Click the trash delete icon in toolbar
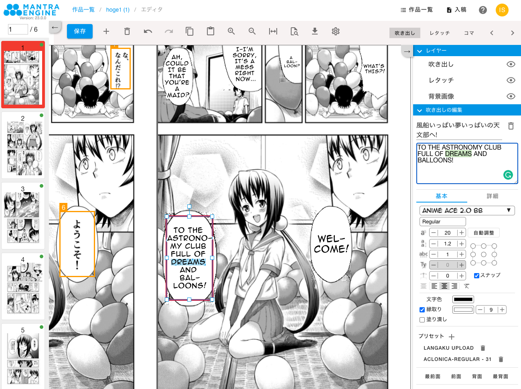 (x=127, y=31)
